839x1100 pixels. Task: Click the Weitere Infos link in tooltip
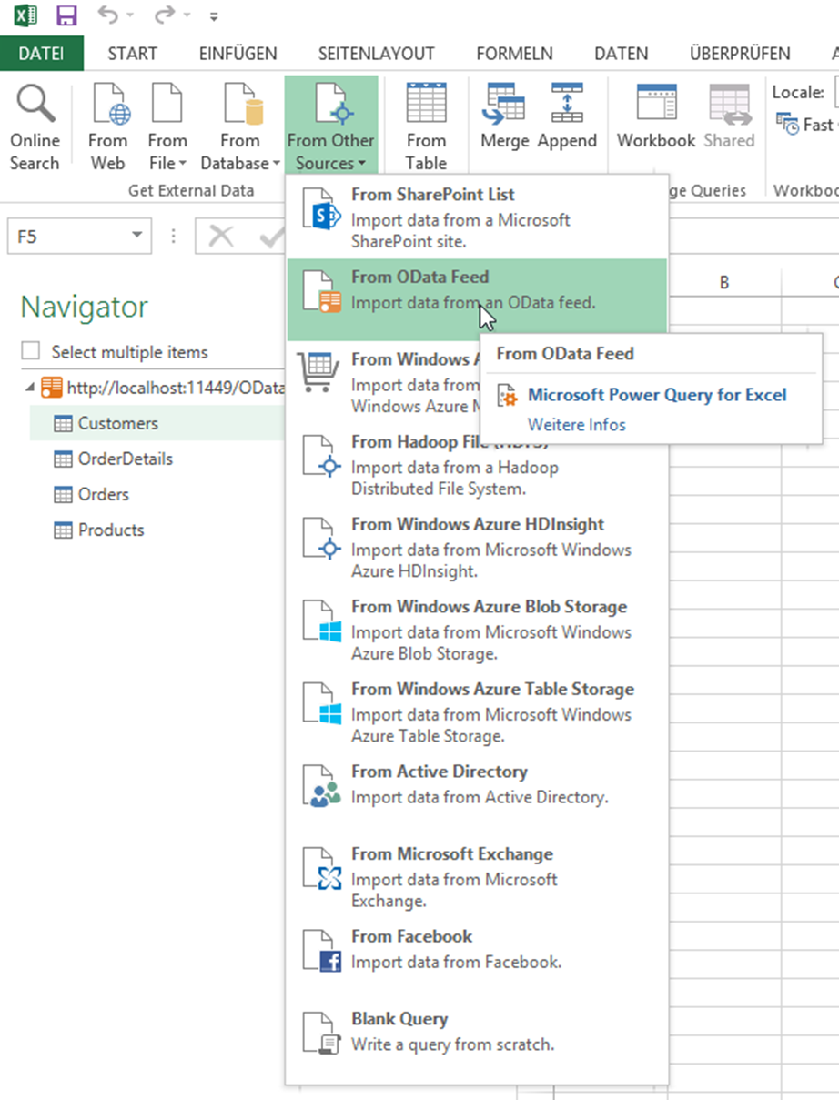coord(577,424)
